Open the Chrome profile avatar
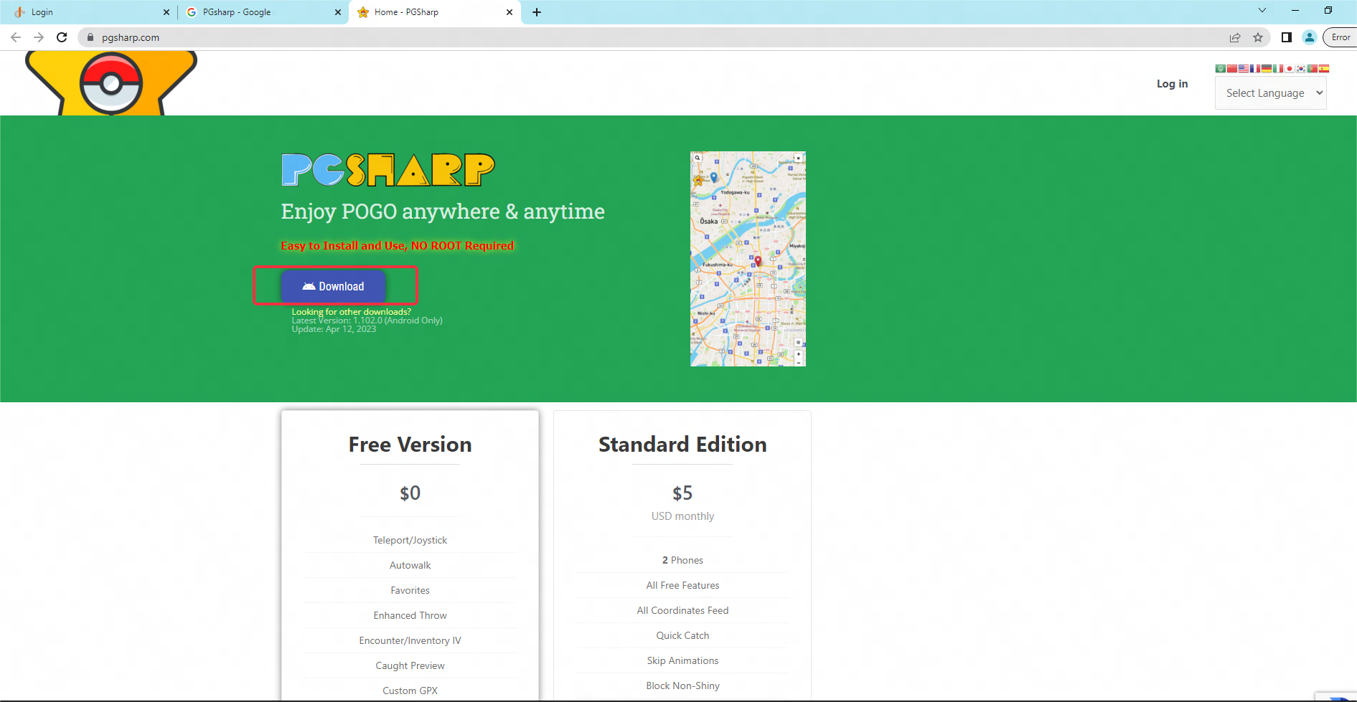This screenshot has height=702, width=1357. point(1310,37)
